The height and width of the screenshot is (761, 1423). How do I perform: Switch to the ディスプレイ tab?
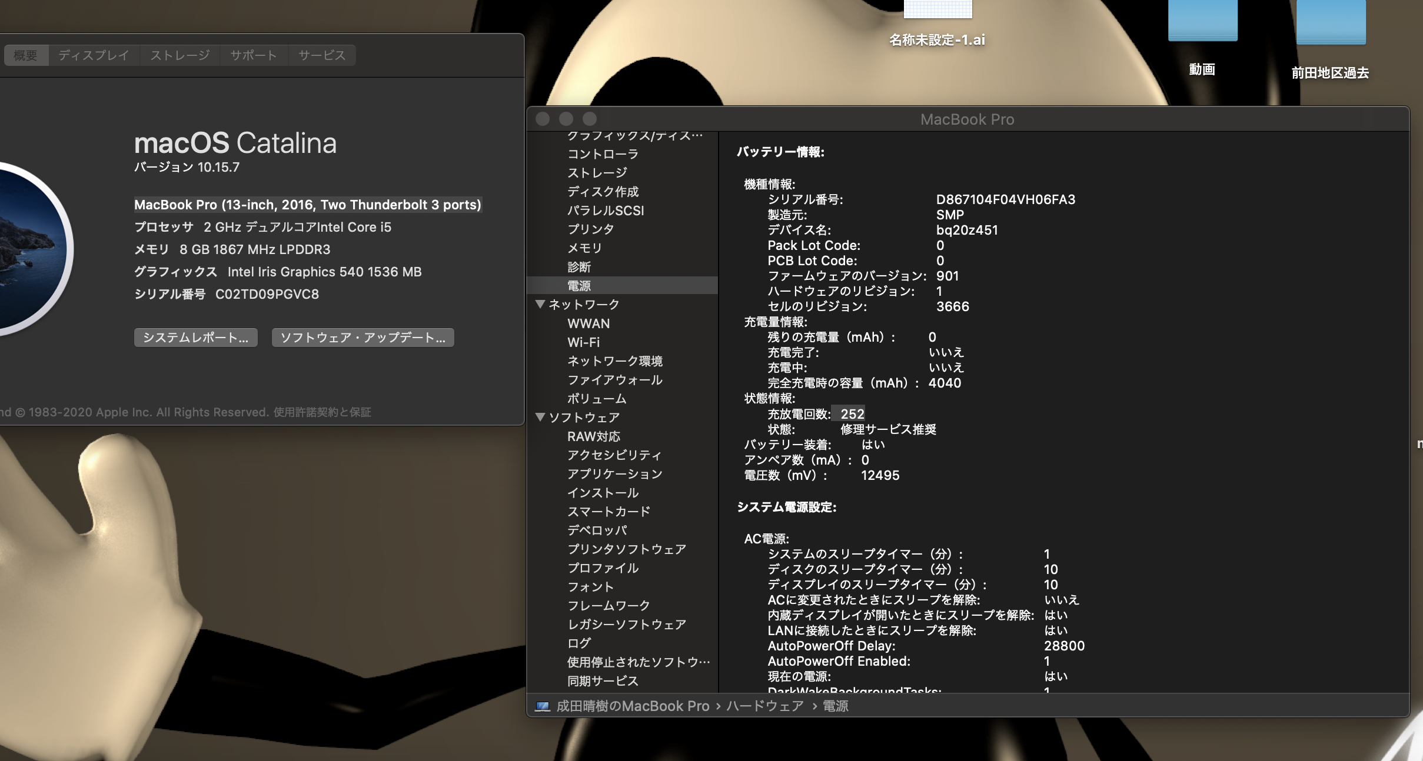coord(94,55)
